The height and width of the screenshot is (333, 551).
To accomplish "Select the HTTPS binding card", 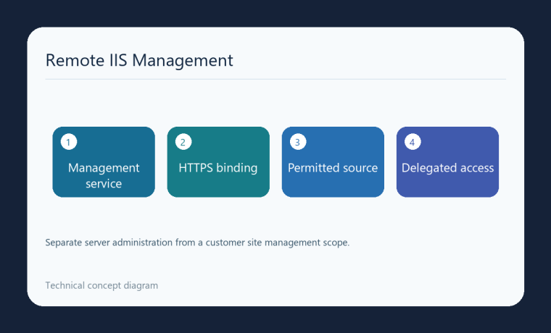I will (x=218, y=161).
